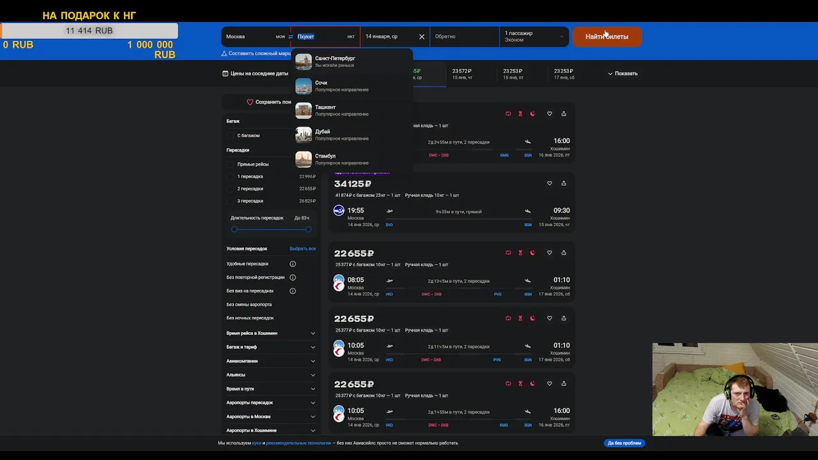Viewport: 818px width, 460px height.
Task: Click the Обратно return date field
Action: point(465,36)
